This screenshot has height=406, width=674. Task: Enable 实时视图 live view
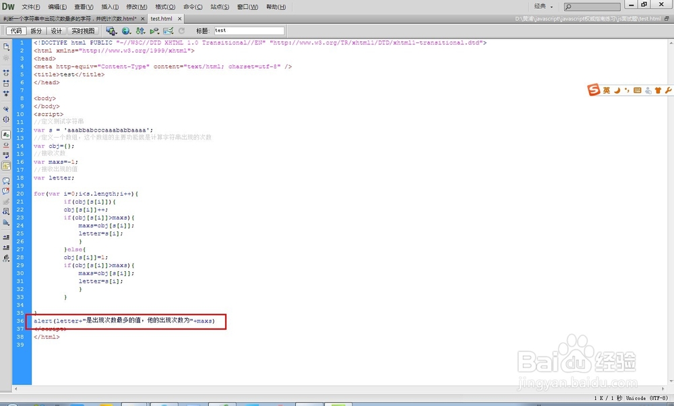(x=83, y=31)
